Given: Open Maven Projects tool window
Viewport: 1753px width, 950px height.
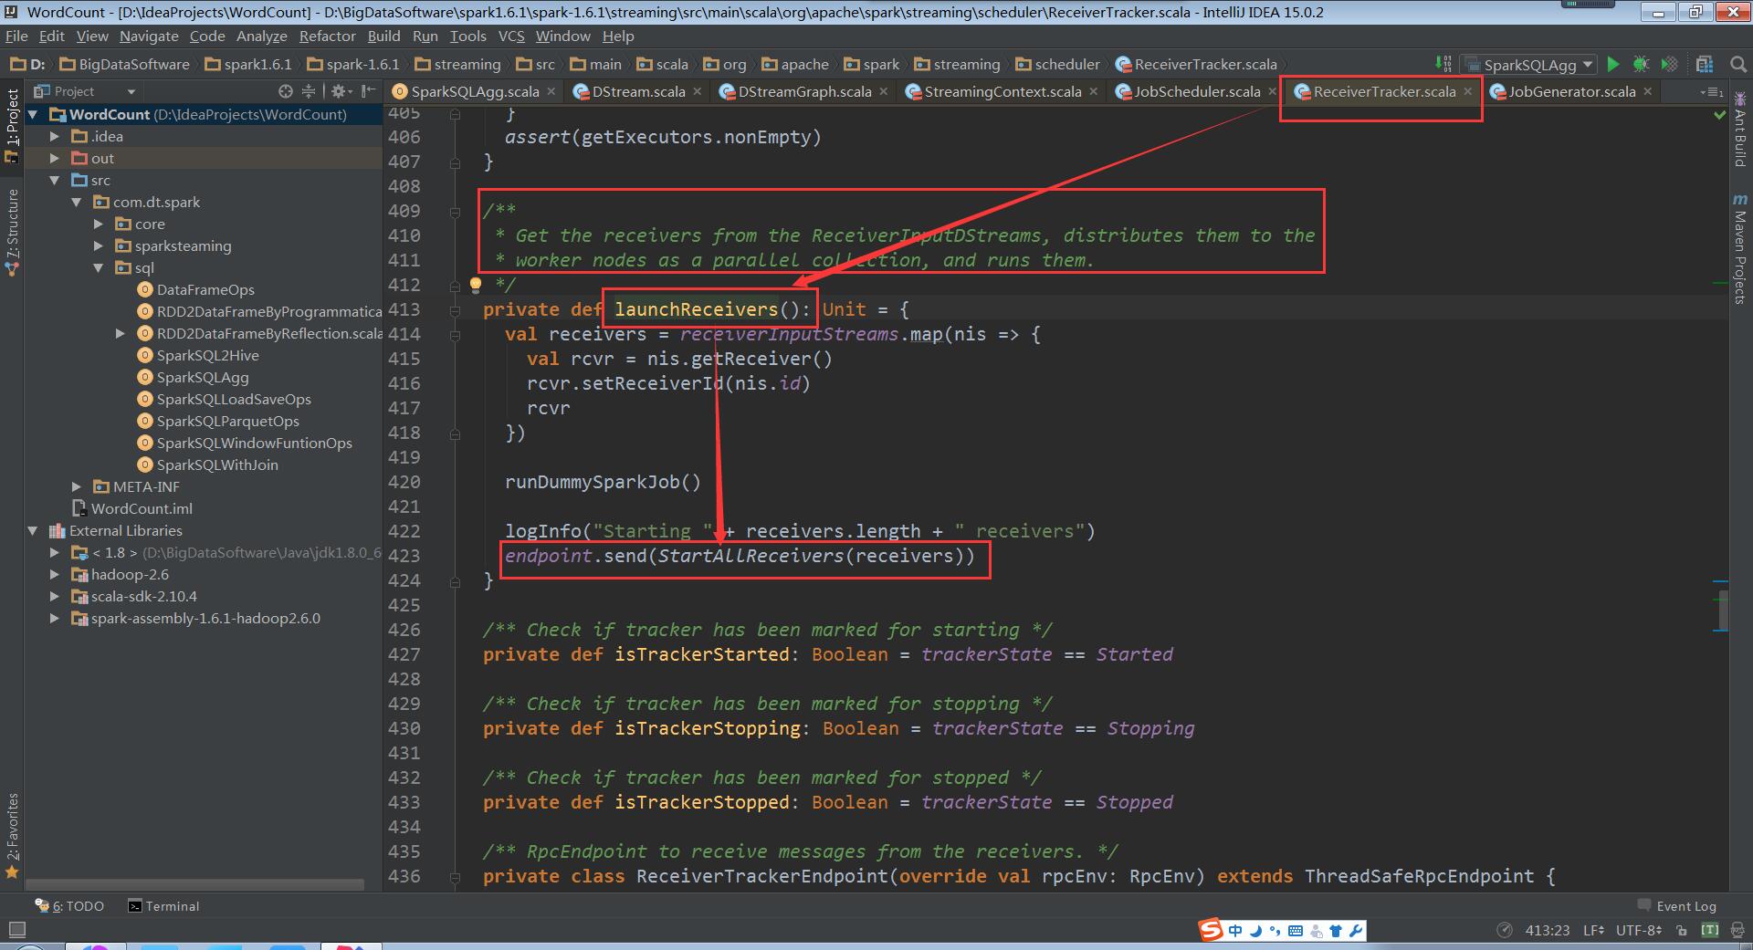Looking at the screenshot, I should point(1740,249).
